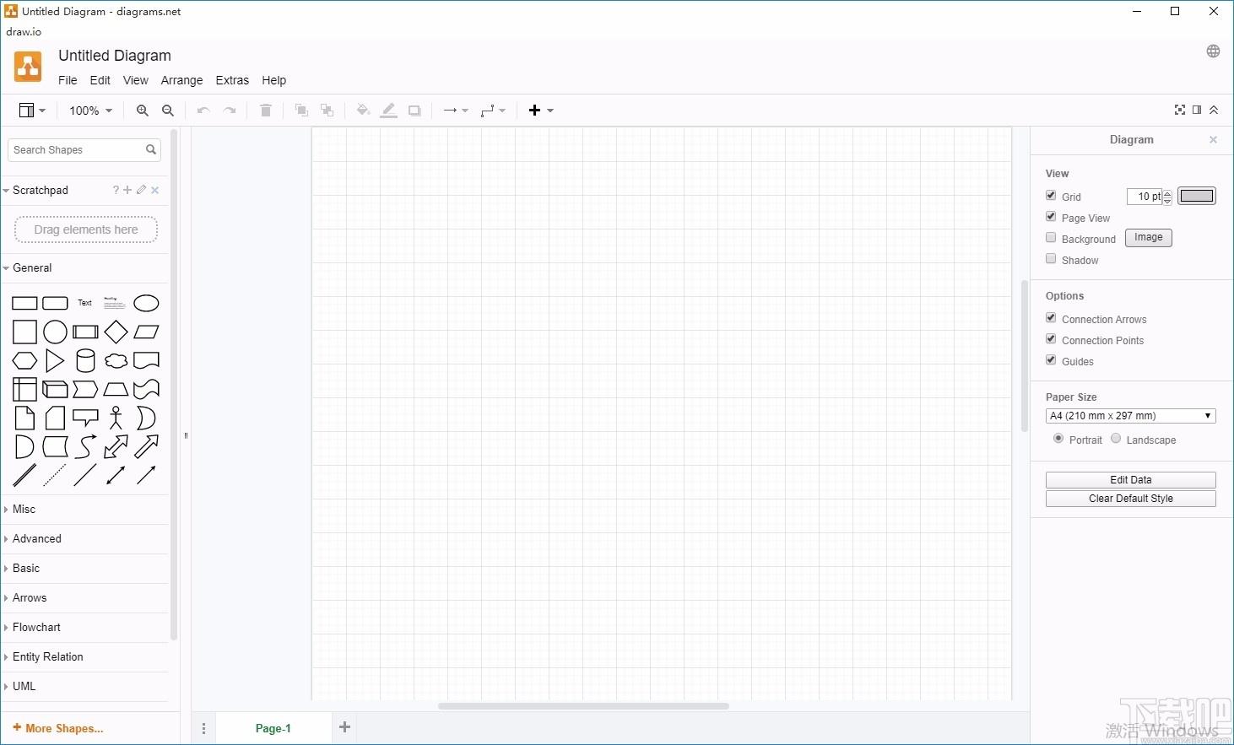Open the Help menu
This screenshot has height=745, width=1234.
(273, 80)
